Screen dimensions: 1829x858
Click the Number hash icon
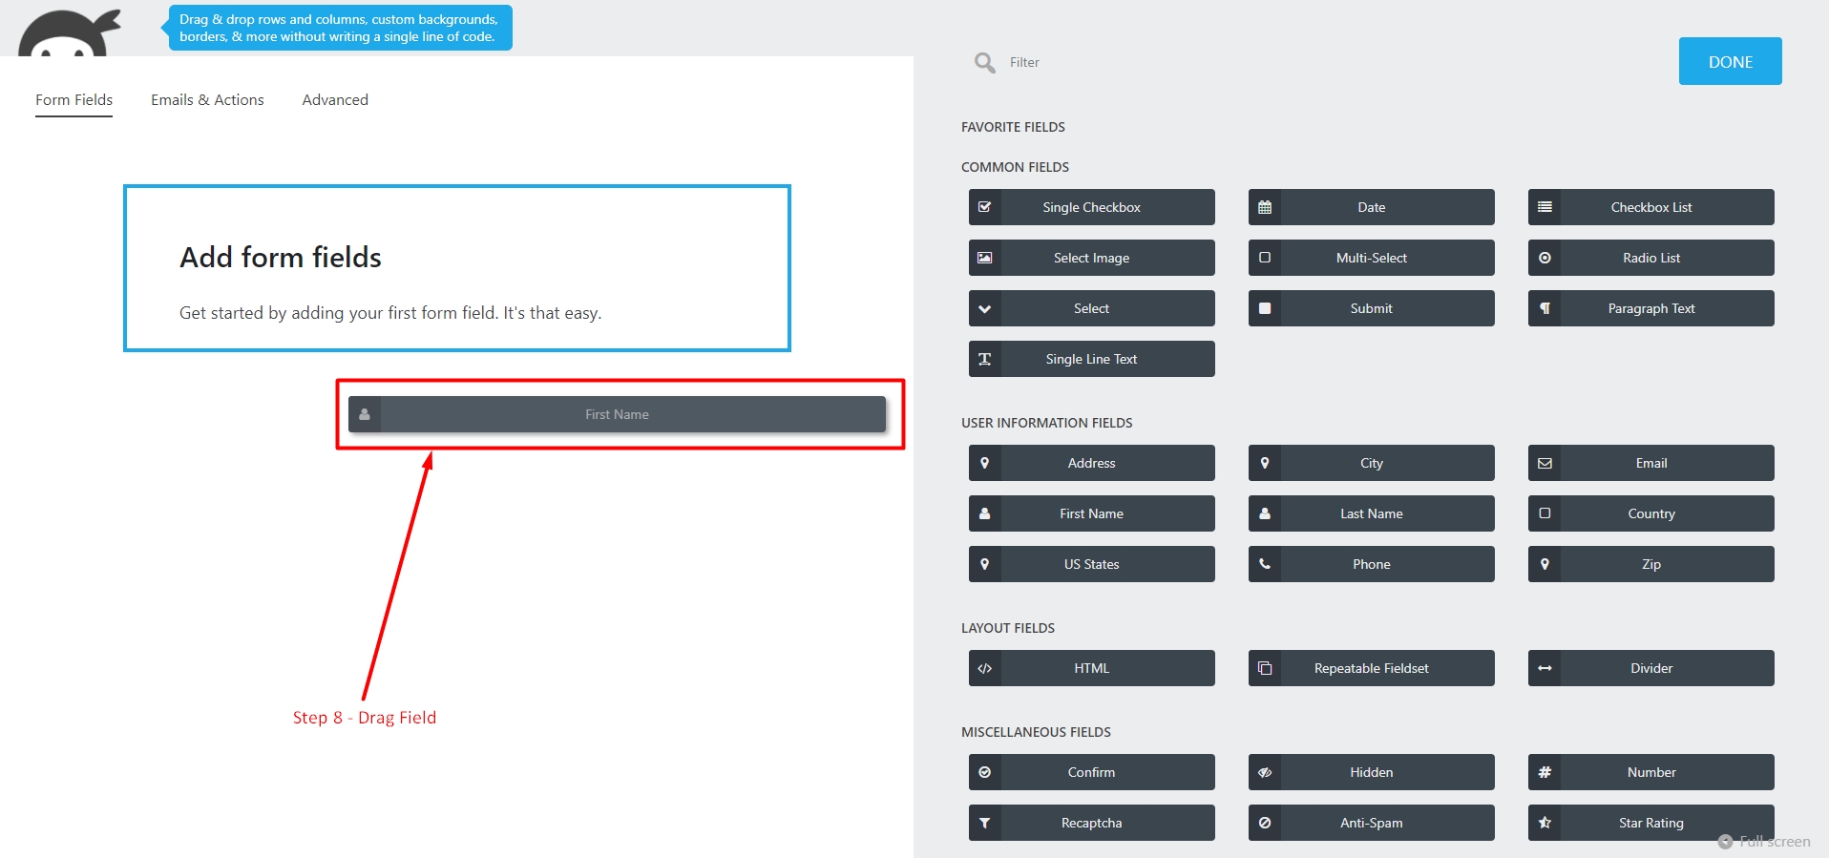1544,772
